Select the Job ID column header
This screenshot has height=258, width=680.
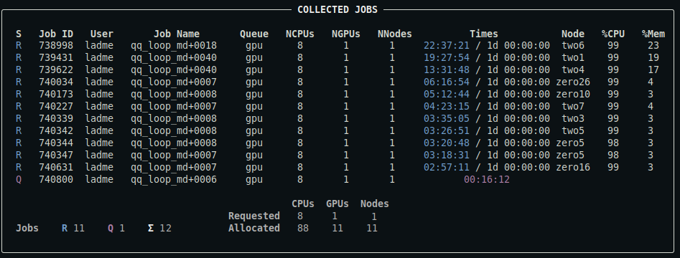56,34
